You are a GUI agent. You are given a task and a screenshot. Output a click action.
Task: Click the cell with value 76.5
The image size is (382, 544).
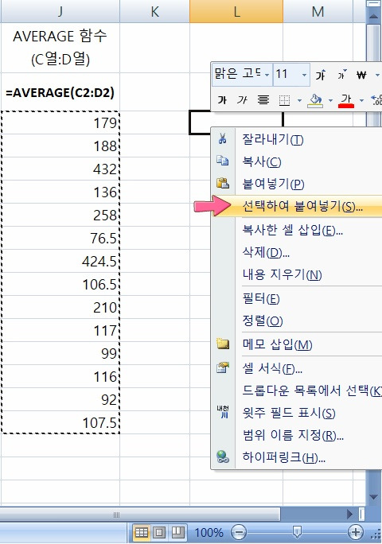(x=60, y=238)
